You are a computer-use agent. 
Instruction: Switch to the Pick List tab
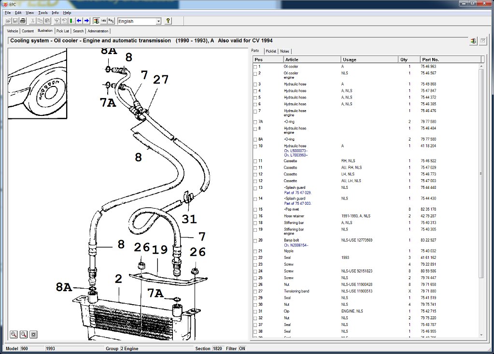click(x=63, y=31)
